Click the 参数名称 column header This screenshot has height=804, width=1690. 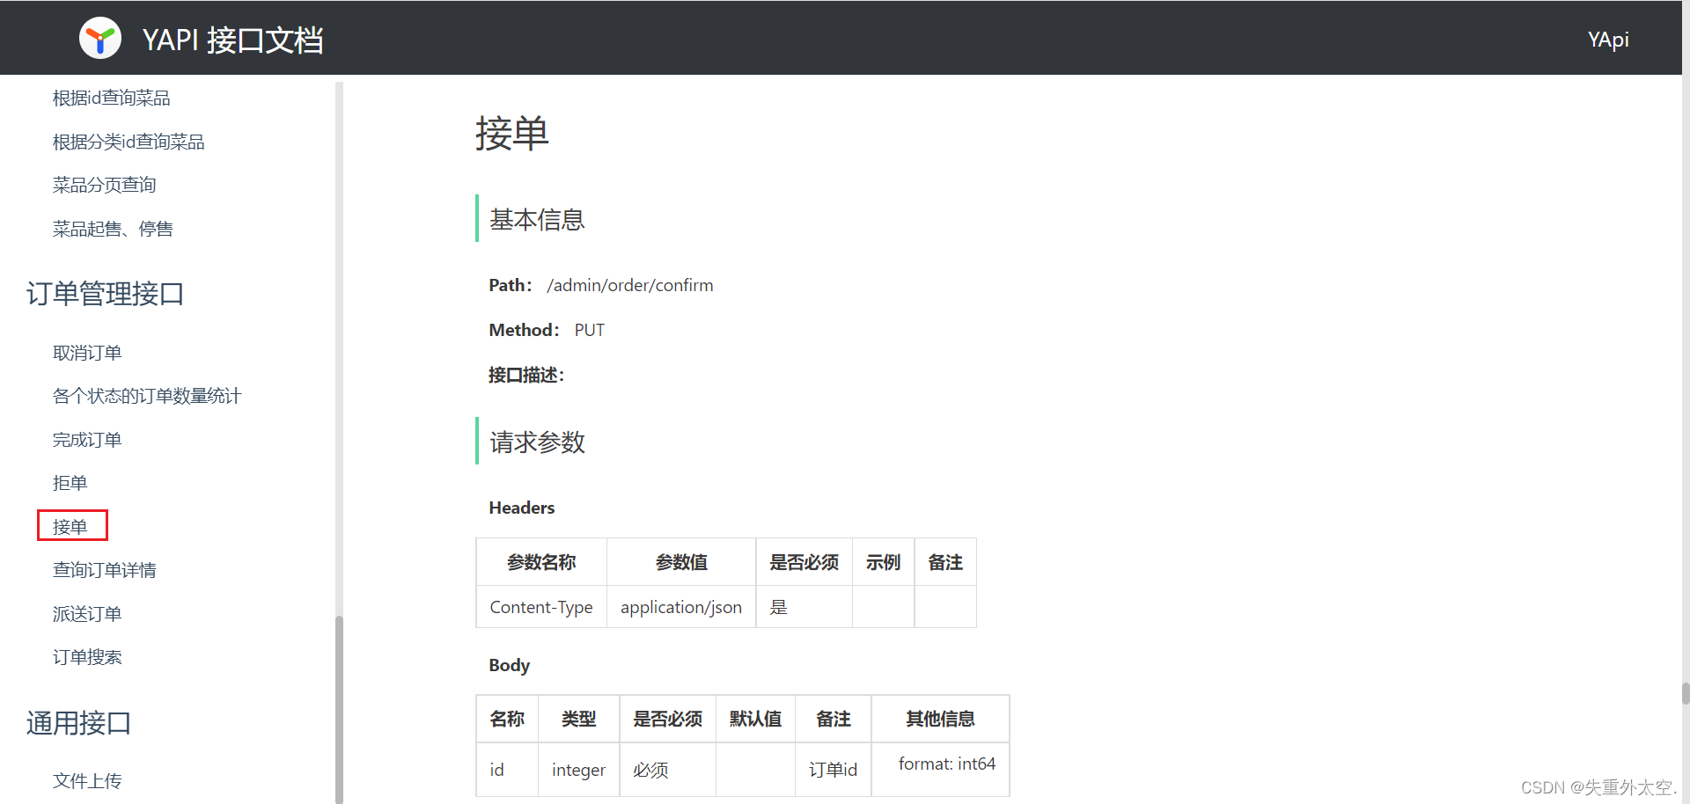541,562
